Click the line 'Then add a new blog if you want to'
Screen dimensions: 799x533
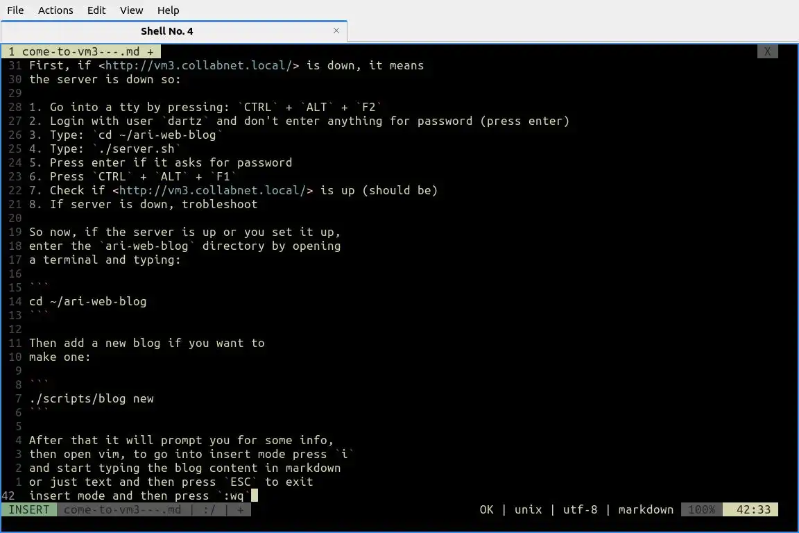[x=147, y=343]
